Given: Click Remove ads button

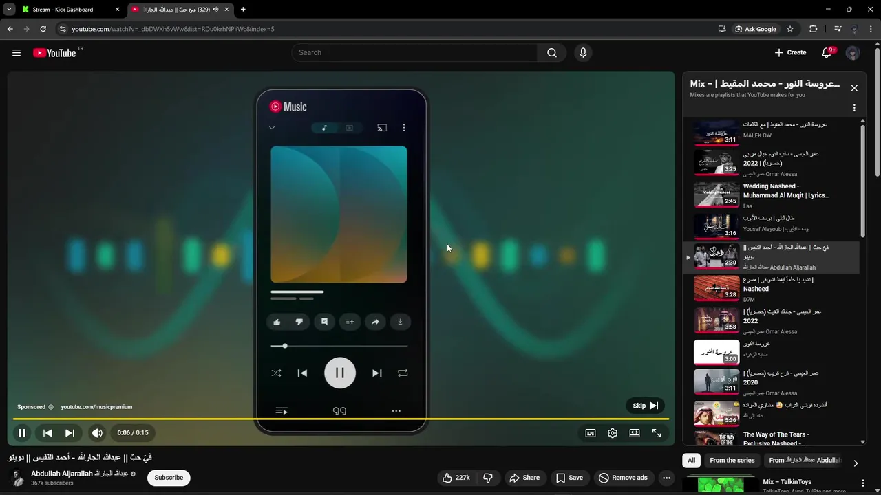Looking at the screenshot, I should tap(623, 478).
